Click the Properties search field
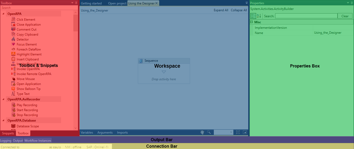Viewport: 354px width, 149px height. coord(306,16)
